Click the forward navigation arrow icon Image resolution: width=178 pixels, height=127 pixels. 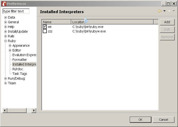coord(169,11)
